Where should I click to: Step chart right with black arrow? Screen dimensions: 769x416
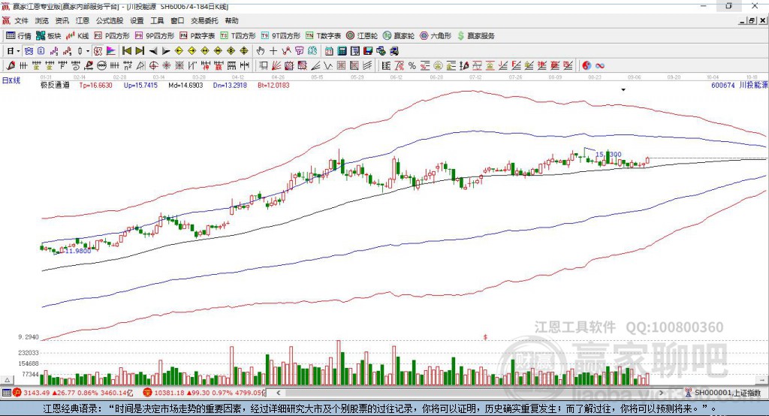click(x=166, y=51)
